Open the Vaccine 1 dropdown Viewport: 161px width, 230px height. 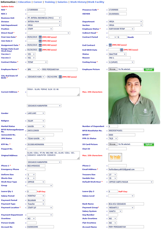(x=31, y=54)
